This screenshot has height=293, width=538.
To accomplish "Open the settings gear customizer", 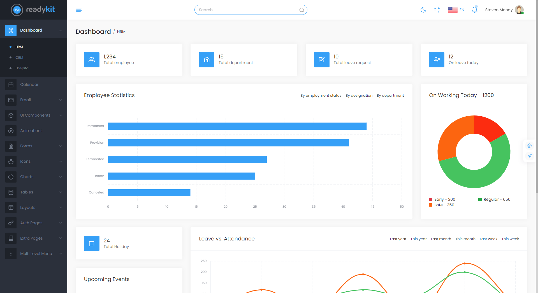I will coord(529,146).
